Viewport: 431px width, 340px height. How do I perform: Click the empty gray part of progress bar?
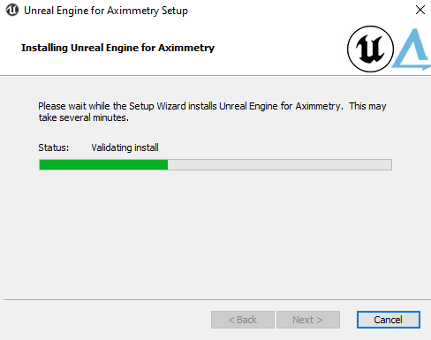pyautogui.click(x=280, y=165)
